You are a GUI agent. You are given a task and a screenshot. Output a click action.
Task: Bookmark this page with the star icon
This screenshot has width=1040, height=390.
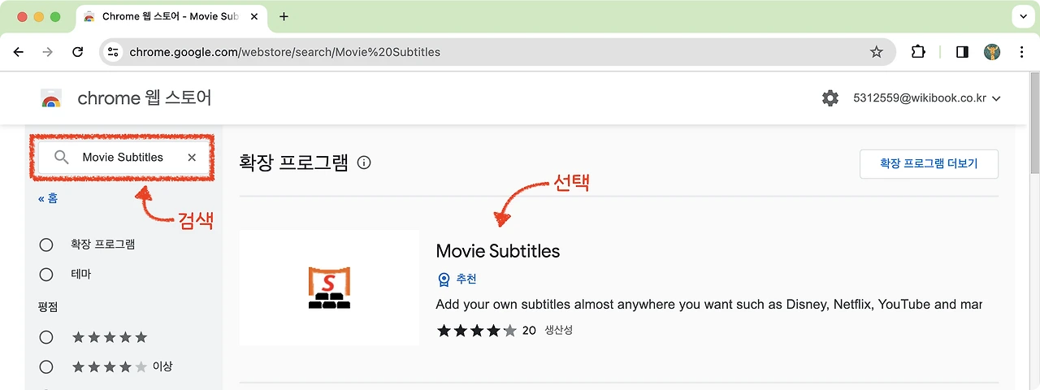876,52
